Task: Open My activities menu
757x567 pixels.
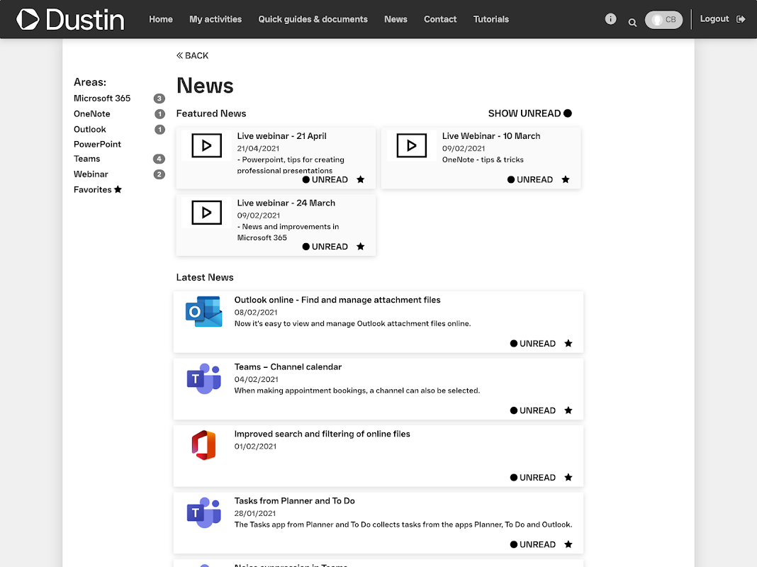Action: (x=215, y=19)
